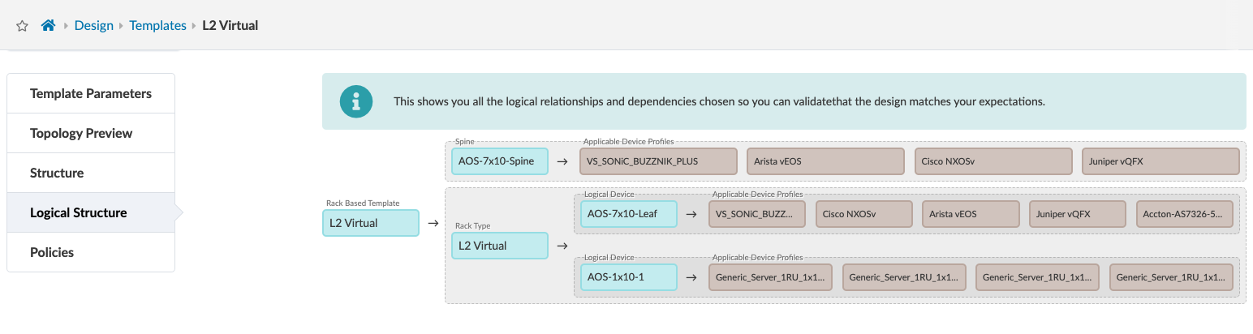Open the Policies tab

[x=52, y=253]
